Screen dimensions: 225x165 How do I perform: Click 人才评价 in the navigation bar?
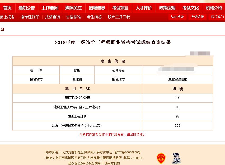point(144,8)
